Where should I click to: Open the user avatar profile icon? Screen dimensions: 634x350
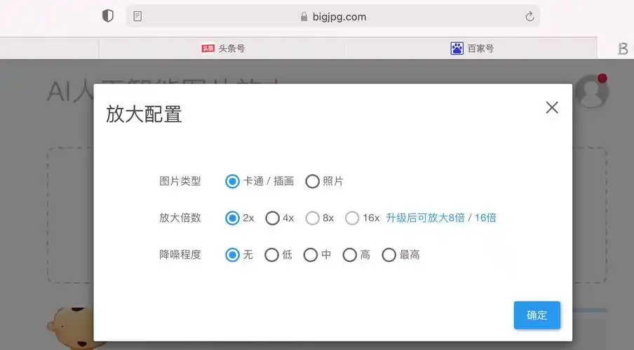coord(591,91)
